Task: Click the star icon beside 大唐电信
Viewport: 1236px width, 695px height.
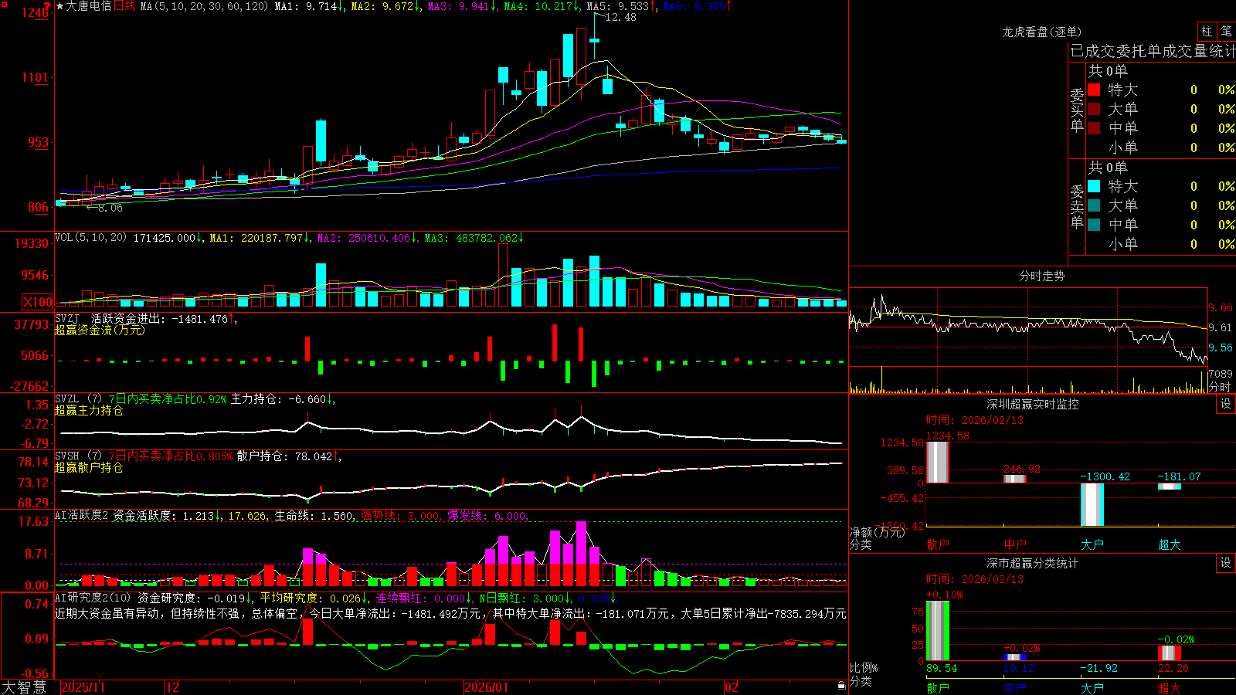Action: point(60,6)
